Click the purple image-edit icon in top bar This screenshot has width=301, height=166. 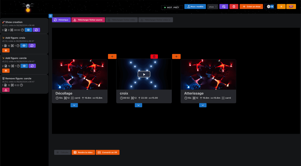(224, 7)
